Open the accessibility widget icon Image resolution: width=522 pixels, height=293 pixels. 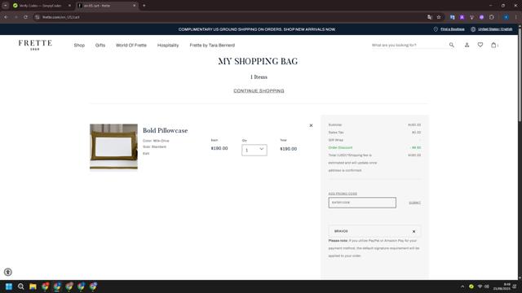tap(8, 272)
